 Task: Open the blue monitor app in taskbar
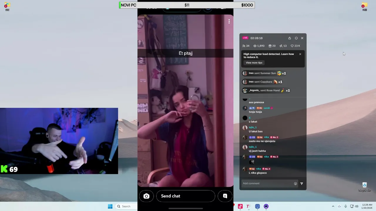[257, 206]
